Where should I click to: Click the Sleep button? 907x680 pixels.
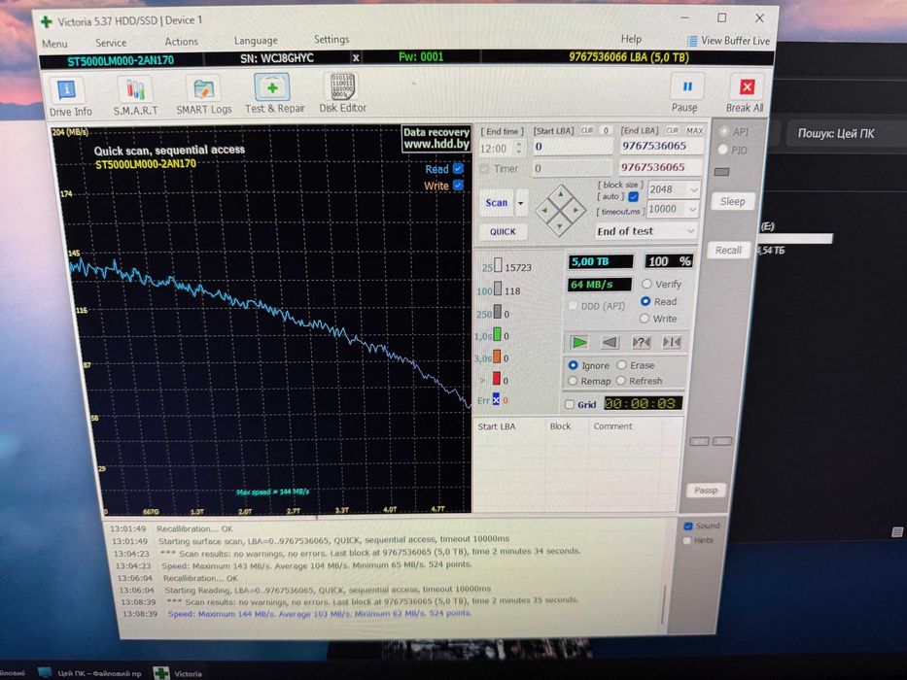(x=732, y=201)
